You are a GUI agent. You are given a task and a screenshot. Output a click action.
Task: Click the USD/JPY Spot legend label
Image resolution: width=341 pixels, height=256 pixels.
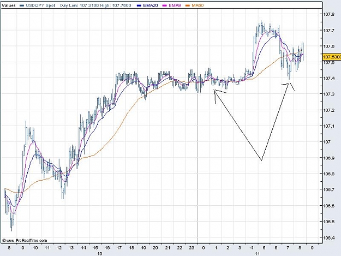(40, 5)
